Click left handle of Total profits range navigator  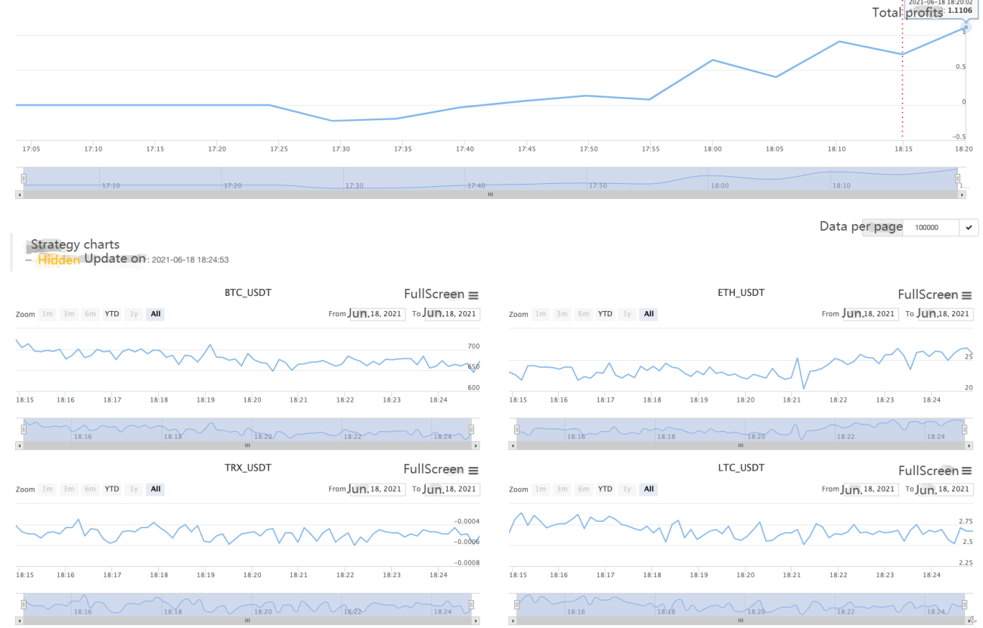[23, 179]
